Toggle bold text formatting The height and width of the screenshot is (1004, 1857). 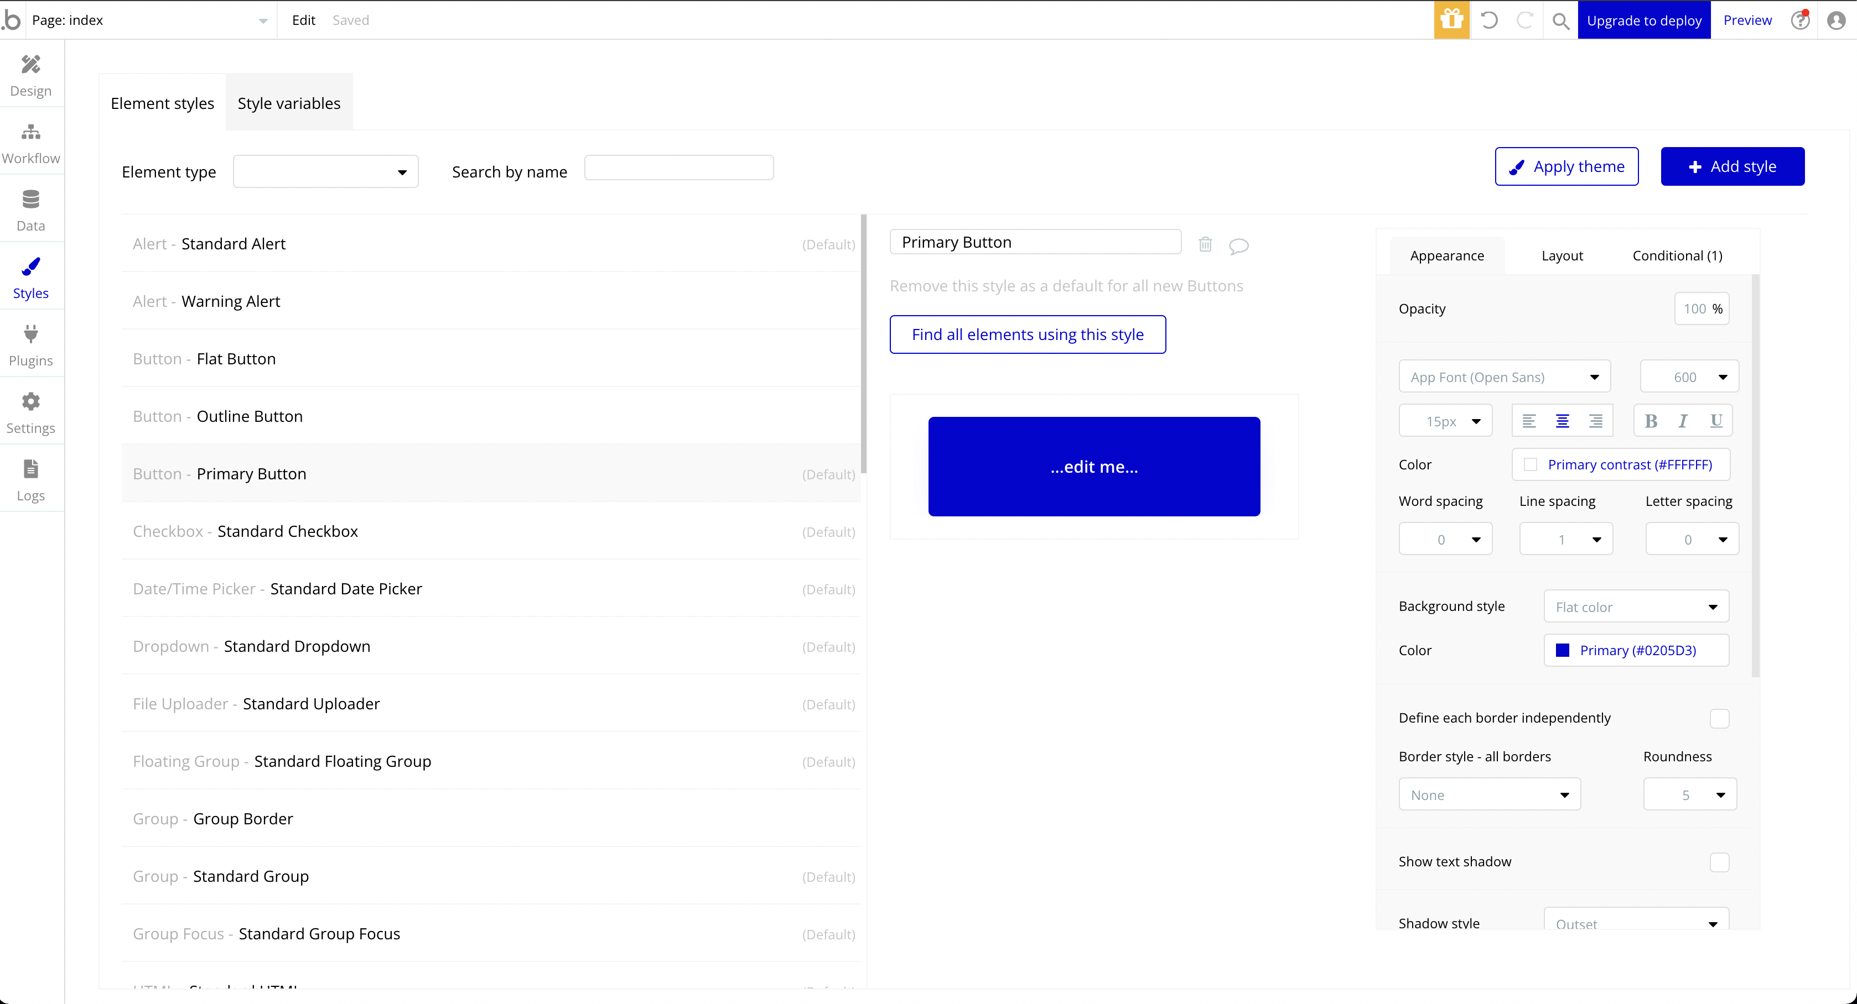coord(1650,421)
